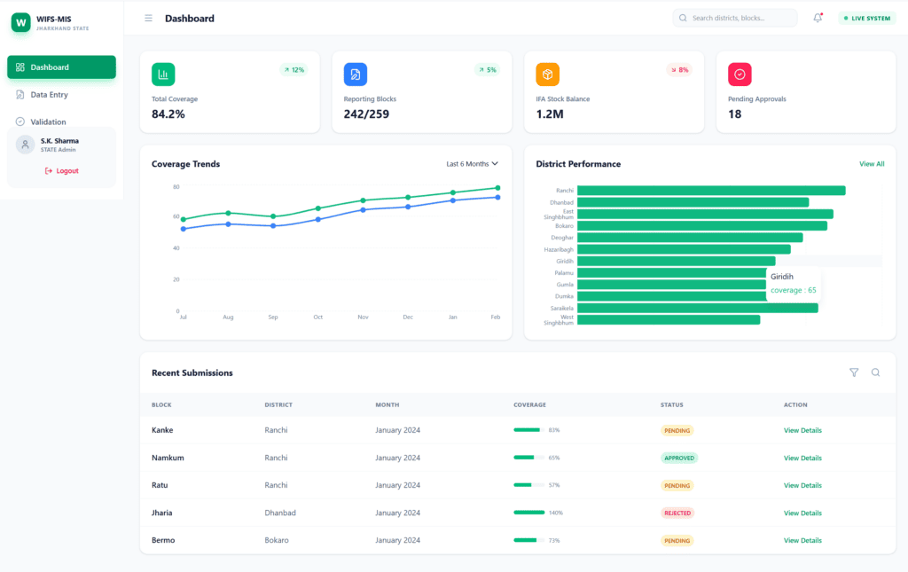Open the notifications bell

coord(817,17)
